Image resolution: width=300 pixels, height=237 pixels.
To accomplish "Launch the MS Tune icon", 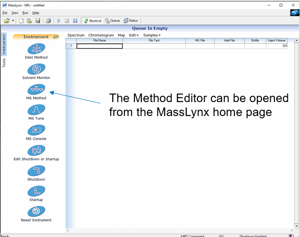I will point(36,109).
